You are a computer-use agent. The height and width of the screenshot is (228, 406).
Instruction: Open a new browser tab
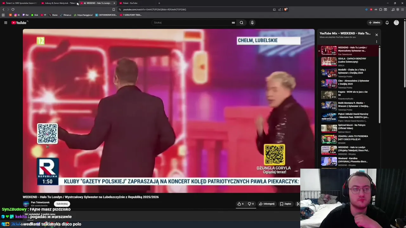159,3
